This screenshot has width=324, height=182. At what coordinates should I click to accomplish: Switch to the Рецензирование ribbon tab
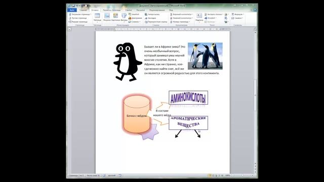point(157,10)
